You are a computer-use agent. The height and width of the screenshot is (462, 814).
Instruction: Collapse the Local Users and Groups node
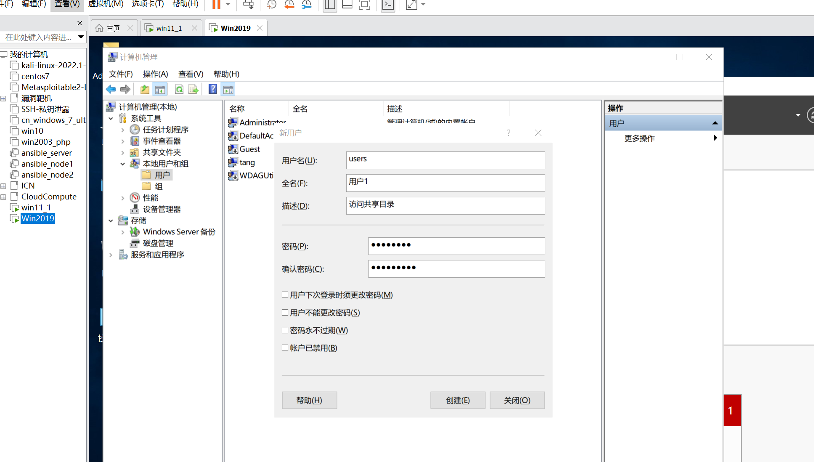coord(123,164)
